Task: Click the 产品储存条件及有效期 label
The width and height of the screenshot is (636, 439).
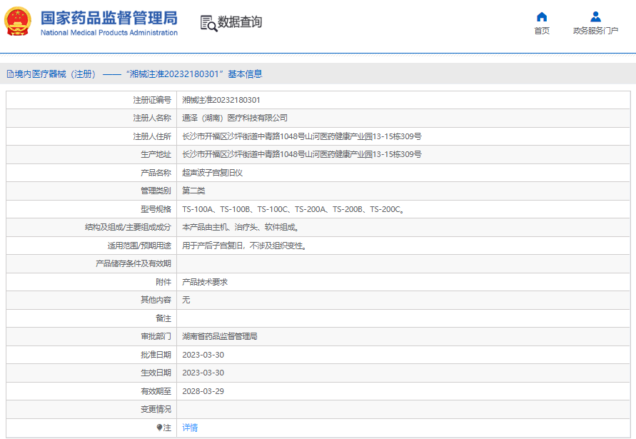Action: click(133, 263)
